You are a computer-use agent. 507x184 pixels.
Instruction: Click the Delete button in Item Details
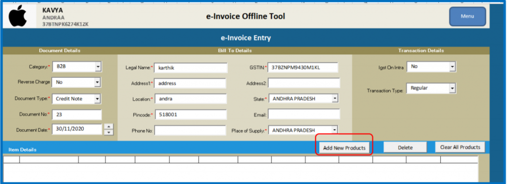coord(405,147)
